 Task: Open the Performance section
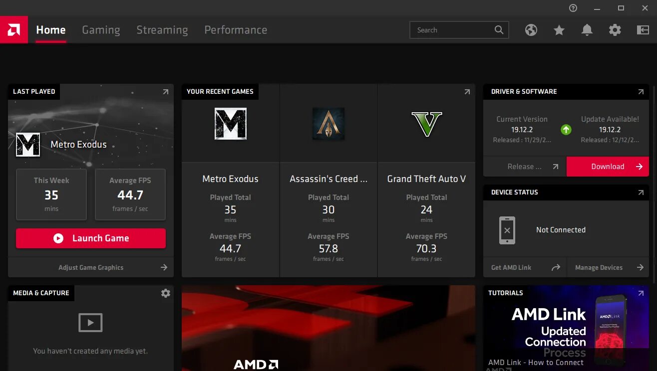tap(235, 30)
